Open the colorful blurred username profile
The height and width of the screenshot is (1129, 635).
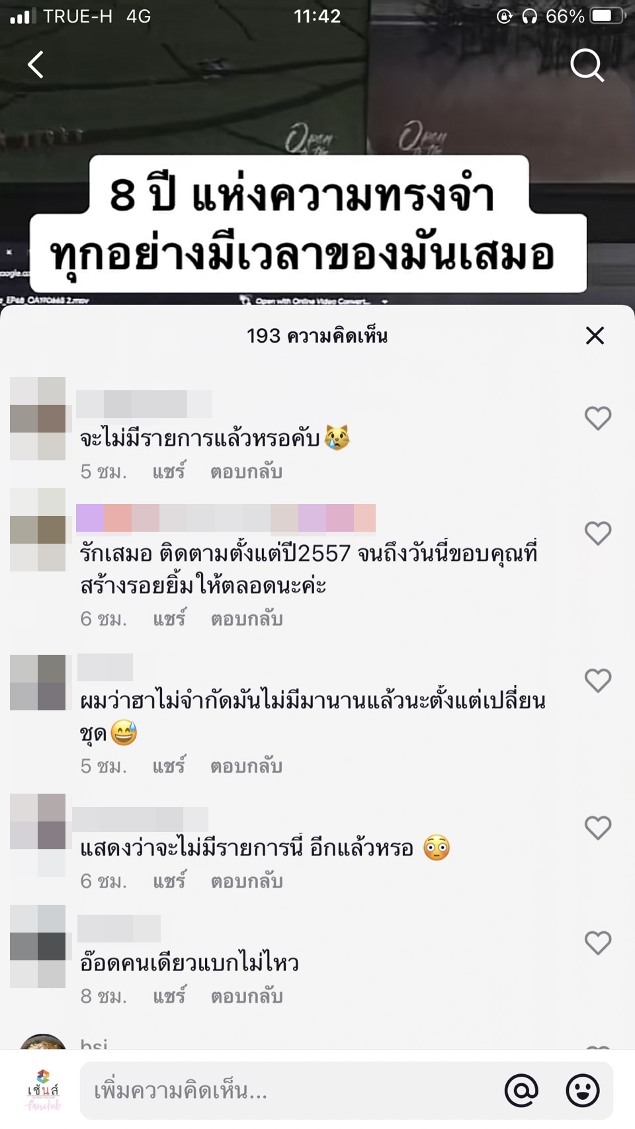point(226,518)
